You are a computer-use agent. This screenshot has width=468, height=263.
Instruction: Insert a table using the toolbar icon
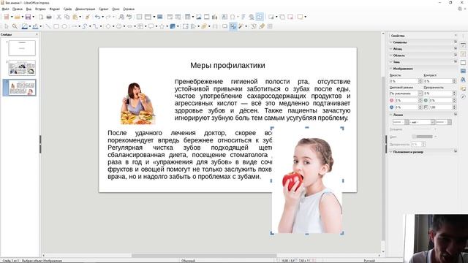[x=187, y=17]
